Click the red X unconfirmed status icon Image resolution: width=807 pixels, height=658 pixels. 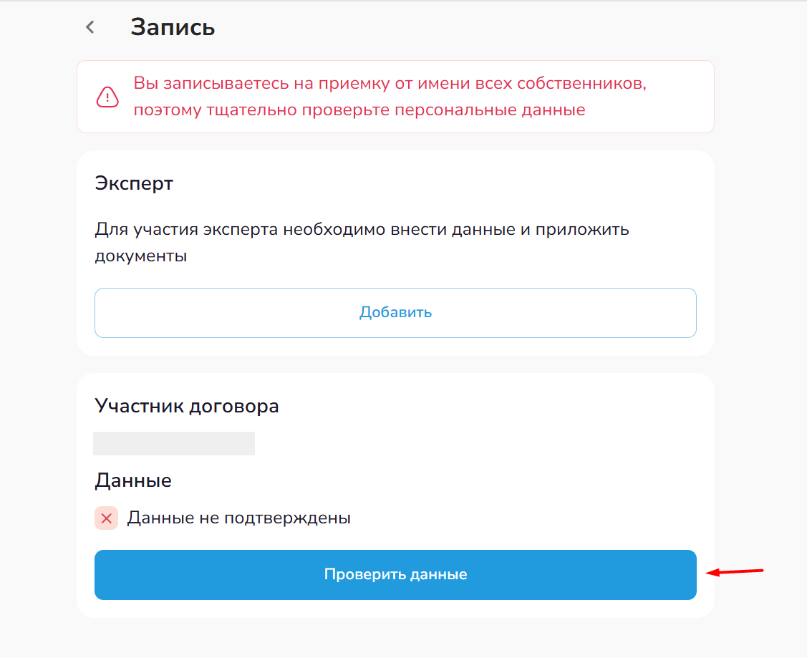click(x=106, y=518)
